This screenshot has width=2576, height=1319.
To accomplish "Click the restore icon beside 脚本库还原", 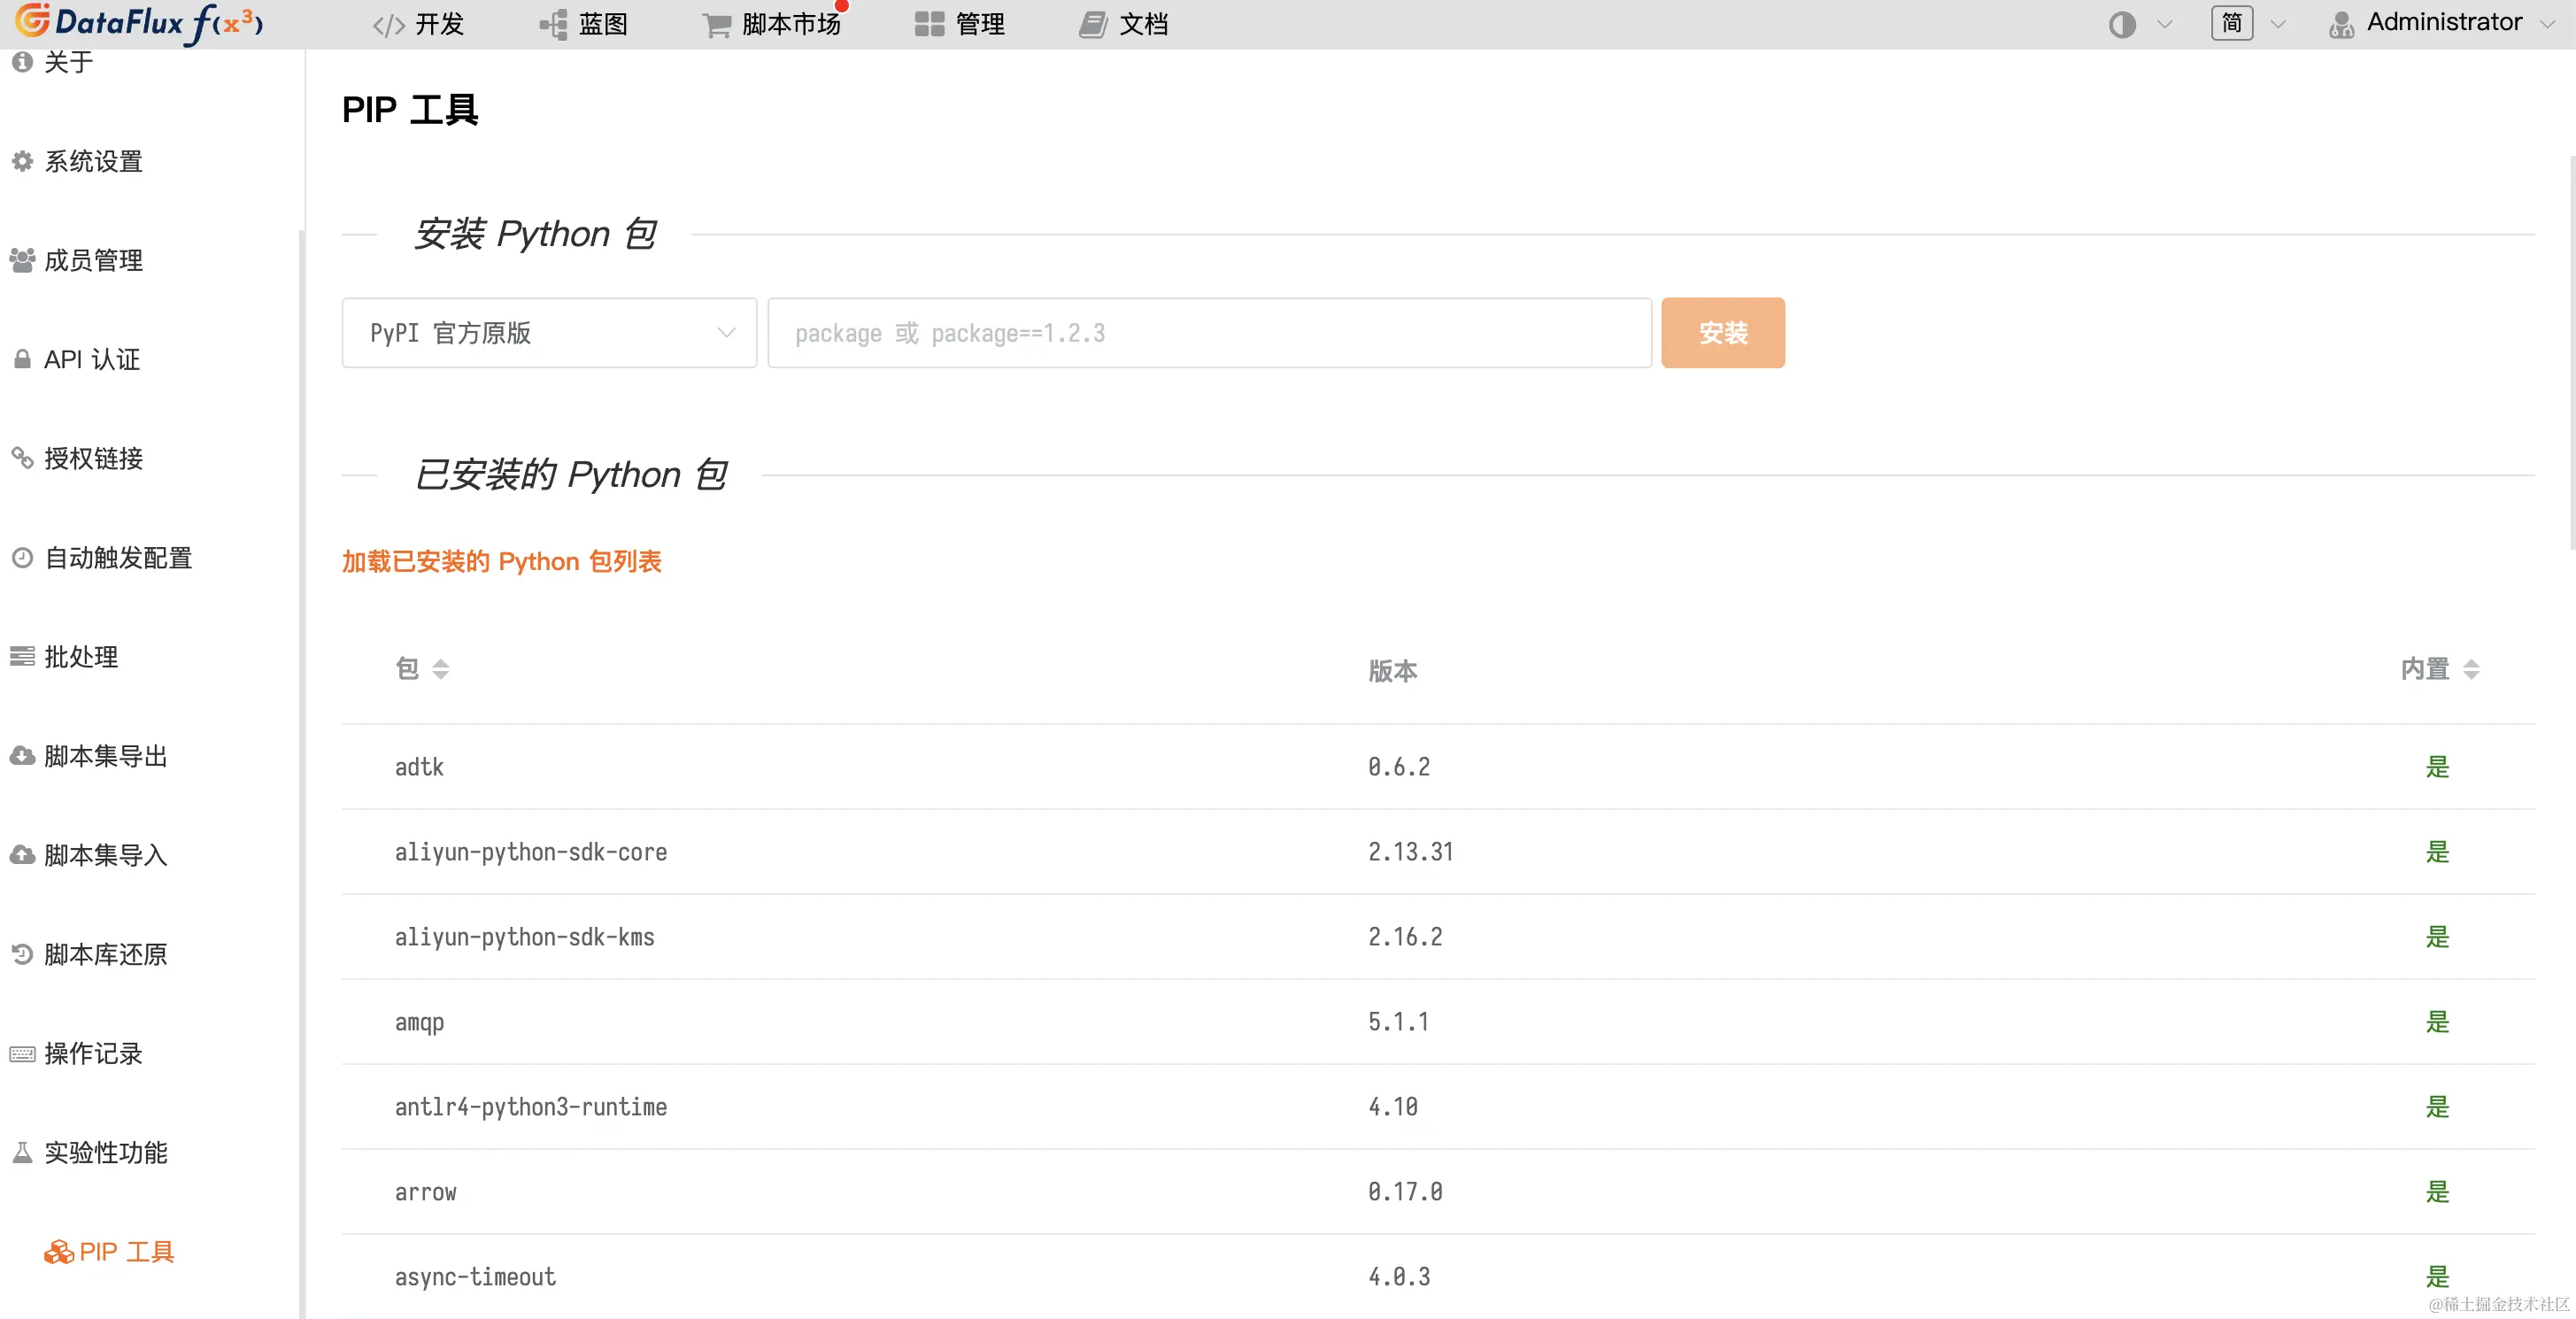I will coord(22,954).
